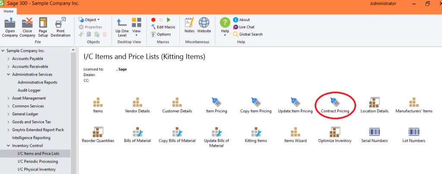
Task: Open Serial Numbers
Action: coord(374,135)
